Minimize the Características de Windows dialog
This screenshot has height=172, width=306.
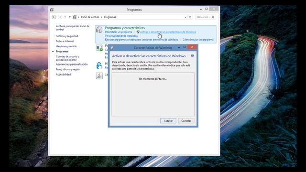(x=179, y=47)
